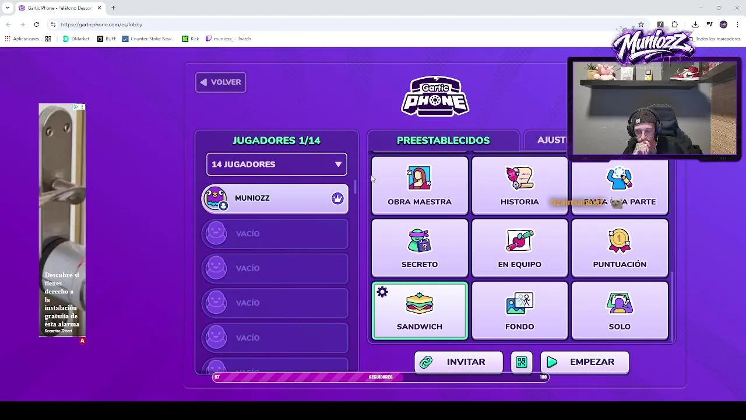Image resolution: width=746 pixels, height=420 pixels.
Task: Open Aplicaciones bookmark
Action: coord(22,39)
